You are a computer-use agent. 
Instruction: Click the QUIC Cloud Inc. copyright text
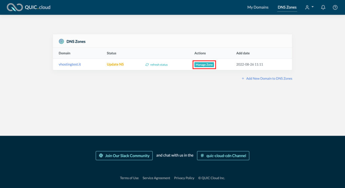tap(212, 178)
